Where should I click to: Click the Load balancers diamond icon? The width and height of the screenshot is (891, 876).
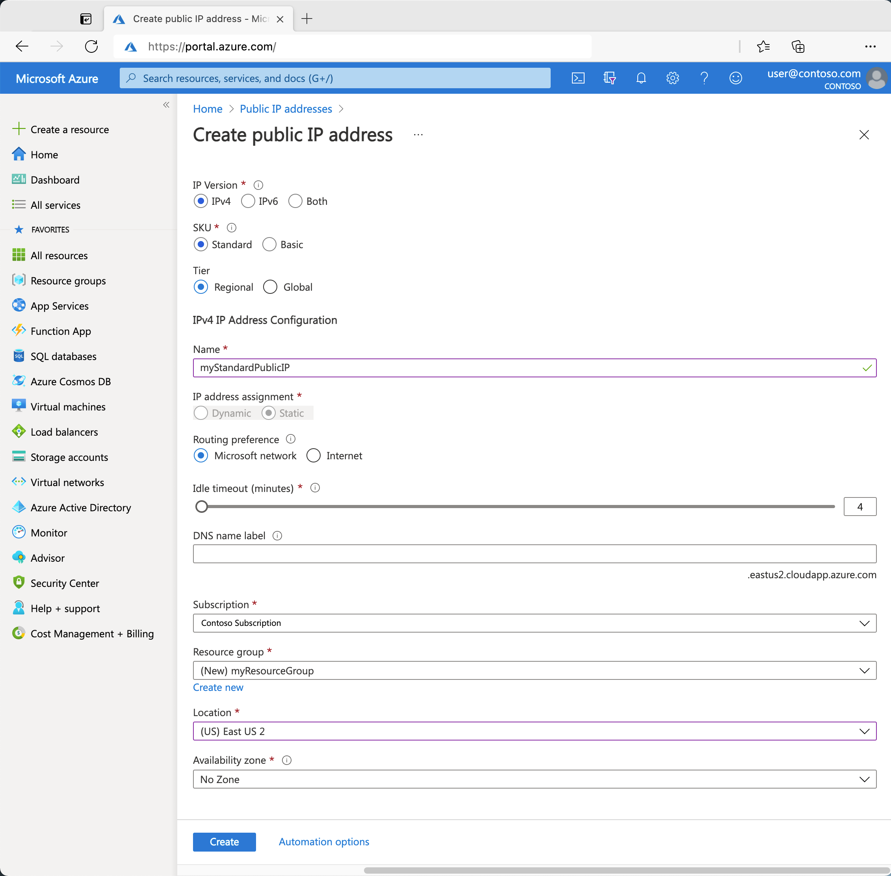pos(19,432)
